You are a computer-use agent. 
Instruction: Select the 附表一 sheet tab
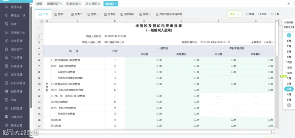[x=60, y=14]
